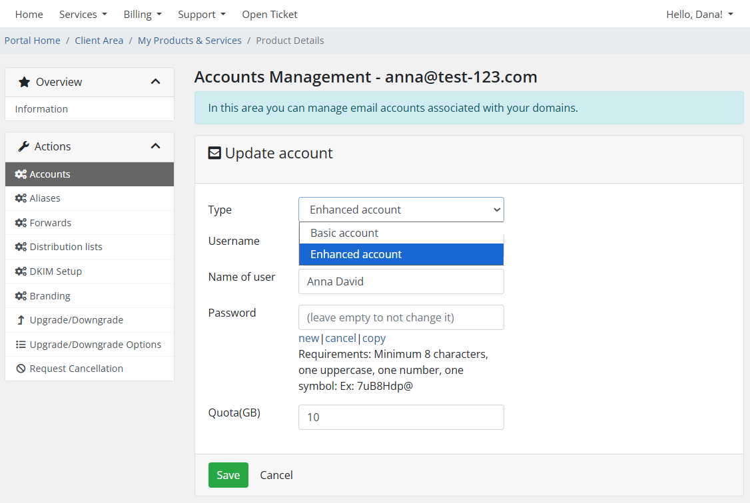This screenshot has width=750, height=503.
Task: Click the gears icon next to Forwards
Action: 21,223
